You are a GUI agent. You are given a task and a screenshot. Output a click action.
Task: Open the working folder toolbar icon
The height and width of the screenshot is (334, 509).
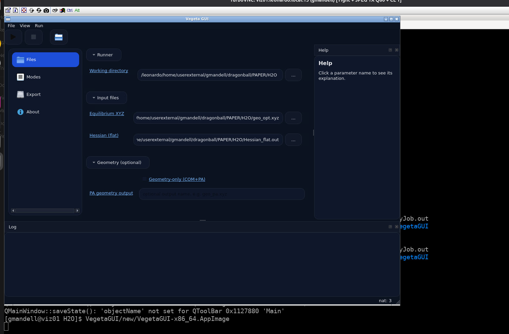(59, 37)
